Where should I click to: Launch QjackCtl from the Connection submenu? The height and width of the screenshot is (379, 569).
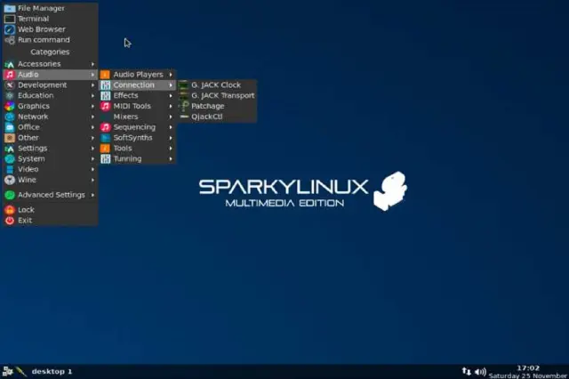(206, 117)
